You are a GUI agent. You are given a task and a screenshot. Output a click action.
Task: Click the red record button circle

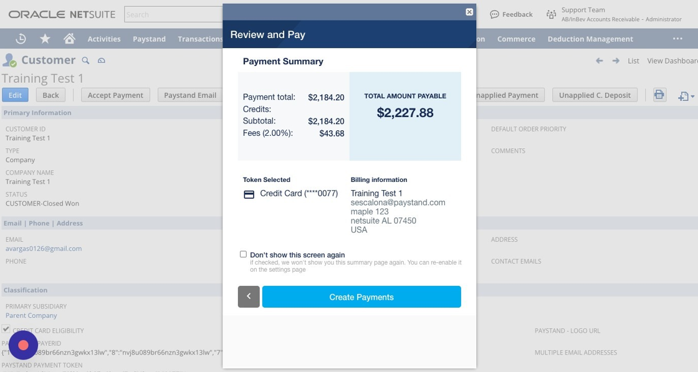point(23,345)
